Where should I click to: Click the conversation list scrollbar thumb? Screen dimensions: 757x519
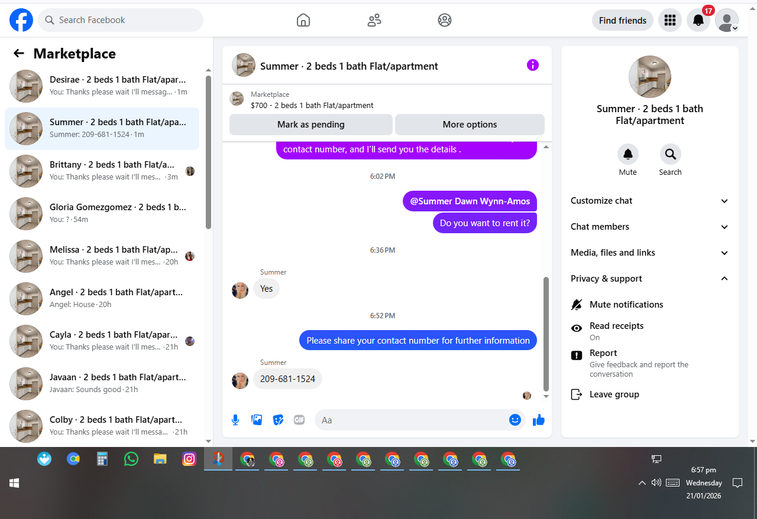coord(208,152)
